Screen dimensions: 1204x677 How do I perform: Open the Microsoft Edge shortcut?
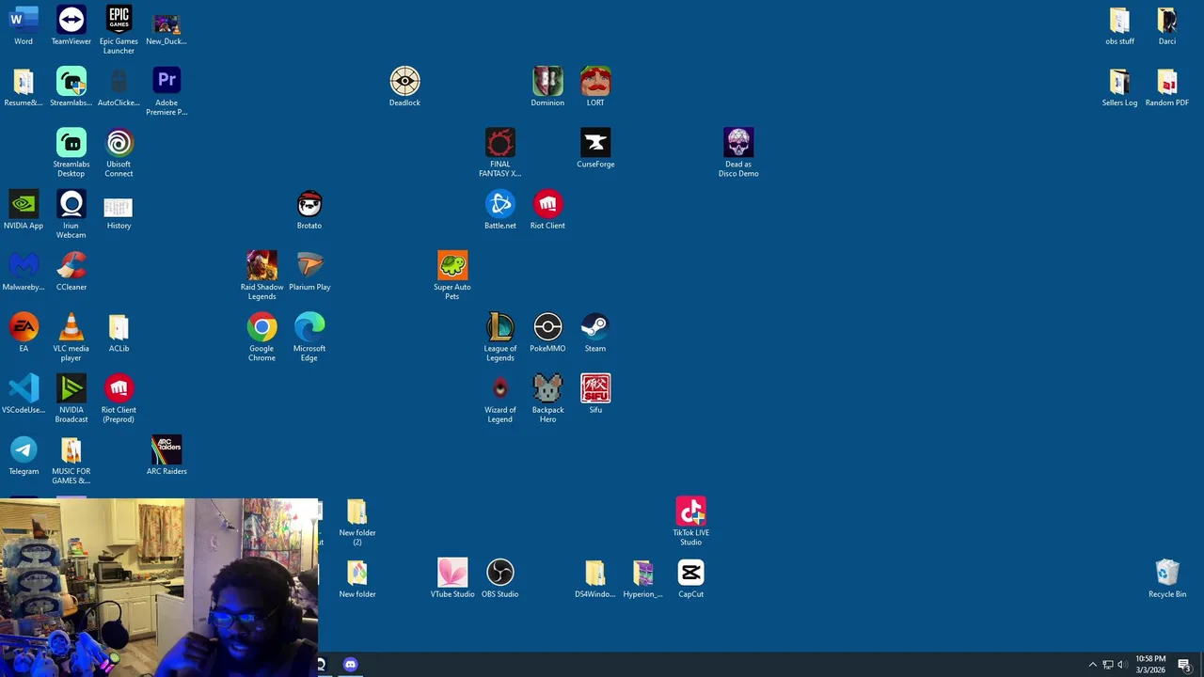tap(309, 327)
